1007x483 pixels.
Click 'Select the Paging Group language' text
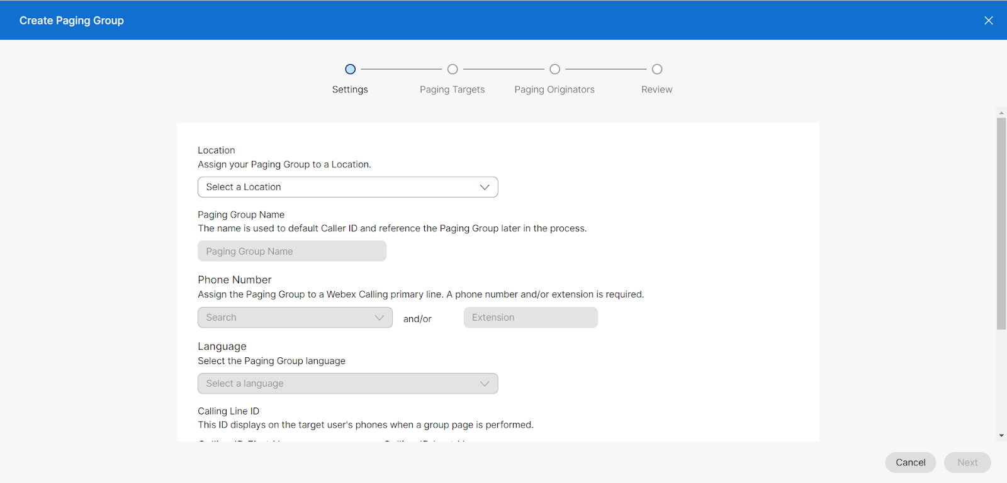[x=272, y=361]
